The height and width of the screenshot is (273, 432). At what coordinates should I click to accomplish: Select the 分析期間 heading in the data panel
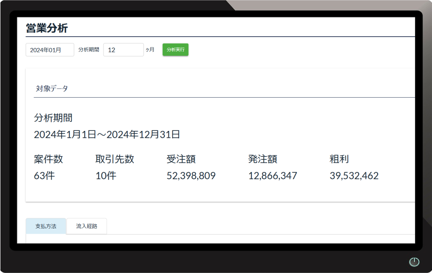pyautogui.click(x=54, y=117)
